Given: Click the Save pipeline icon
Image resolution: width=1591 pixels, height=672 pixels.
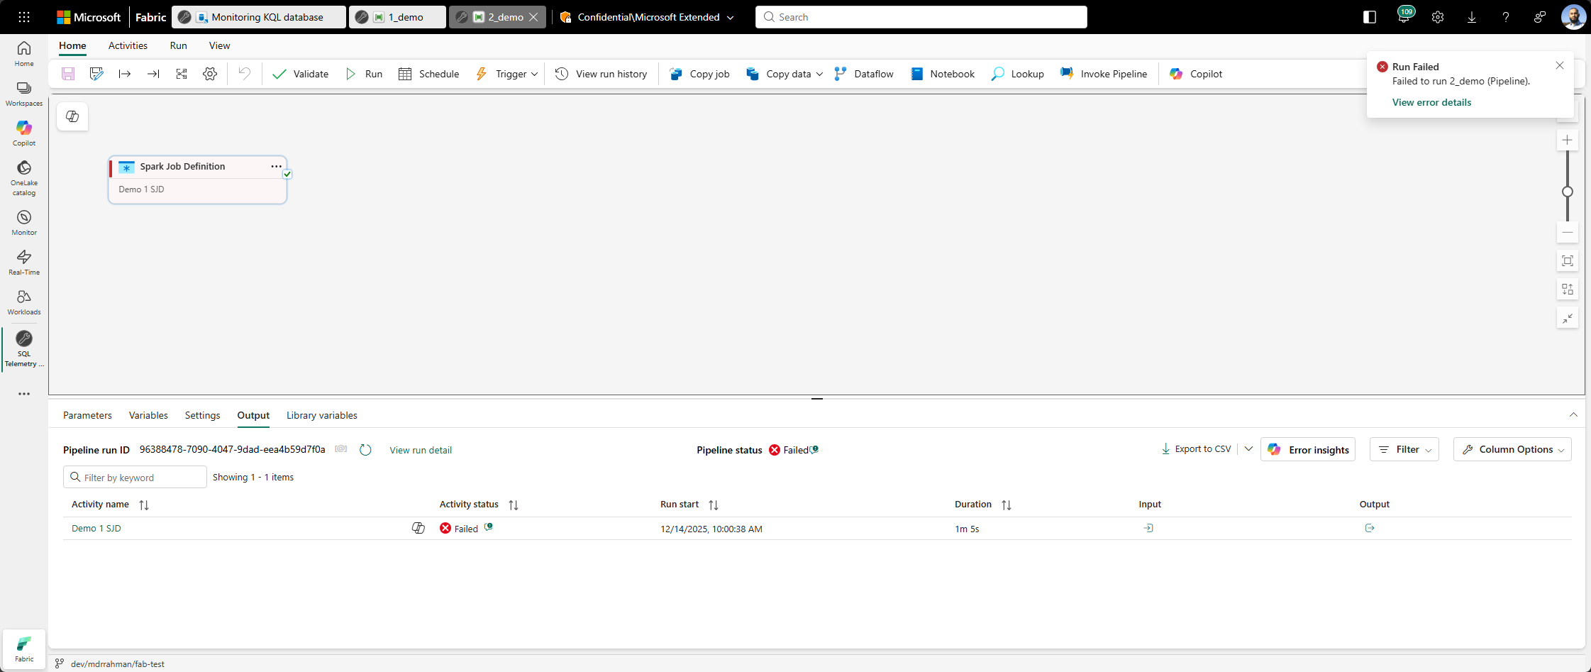Looking at the screenshot, I should pyautogui.click(x=68, y=74).
